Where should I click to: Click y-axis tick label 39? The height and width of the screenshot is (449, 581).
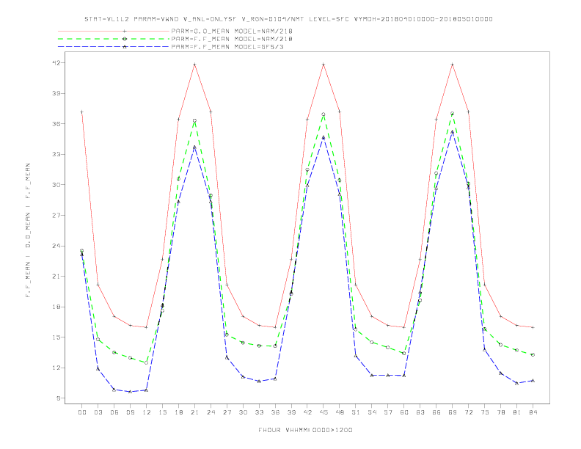coord(56,93)
